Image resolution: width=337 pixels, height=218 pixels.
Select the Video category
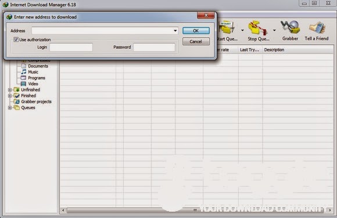(33, 83)
